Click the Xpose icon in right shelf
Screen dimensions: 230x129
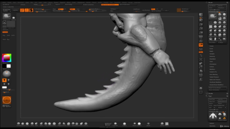[x=201, y=92]
